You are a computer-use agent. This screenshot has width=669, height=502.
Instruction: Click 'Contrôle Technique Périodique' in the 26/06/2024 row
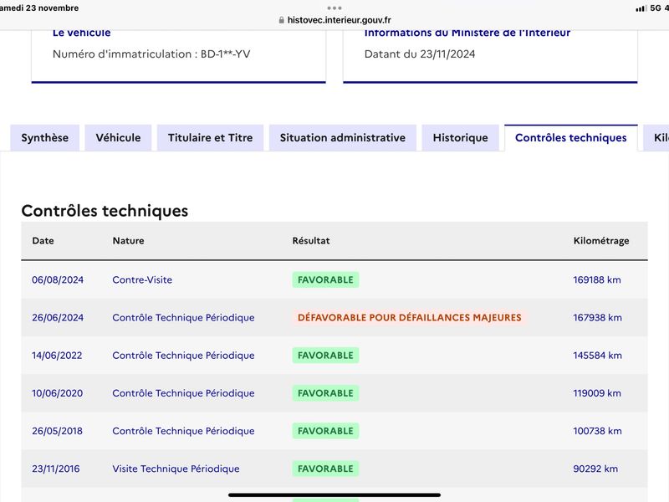[183, 318]
